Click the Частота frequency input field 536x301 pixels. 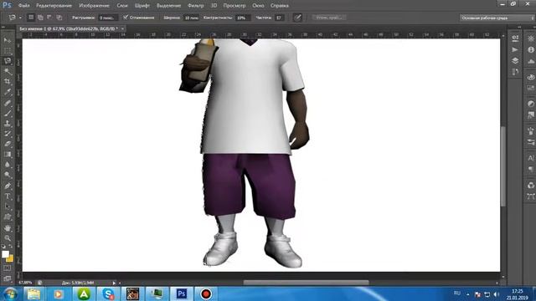(279, 18)
